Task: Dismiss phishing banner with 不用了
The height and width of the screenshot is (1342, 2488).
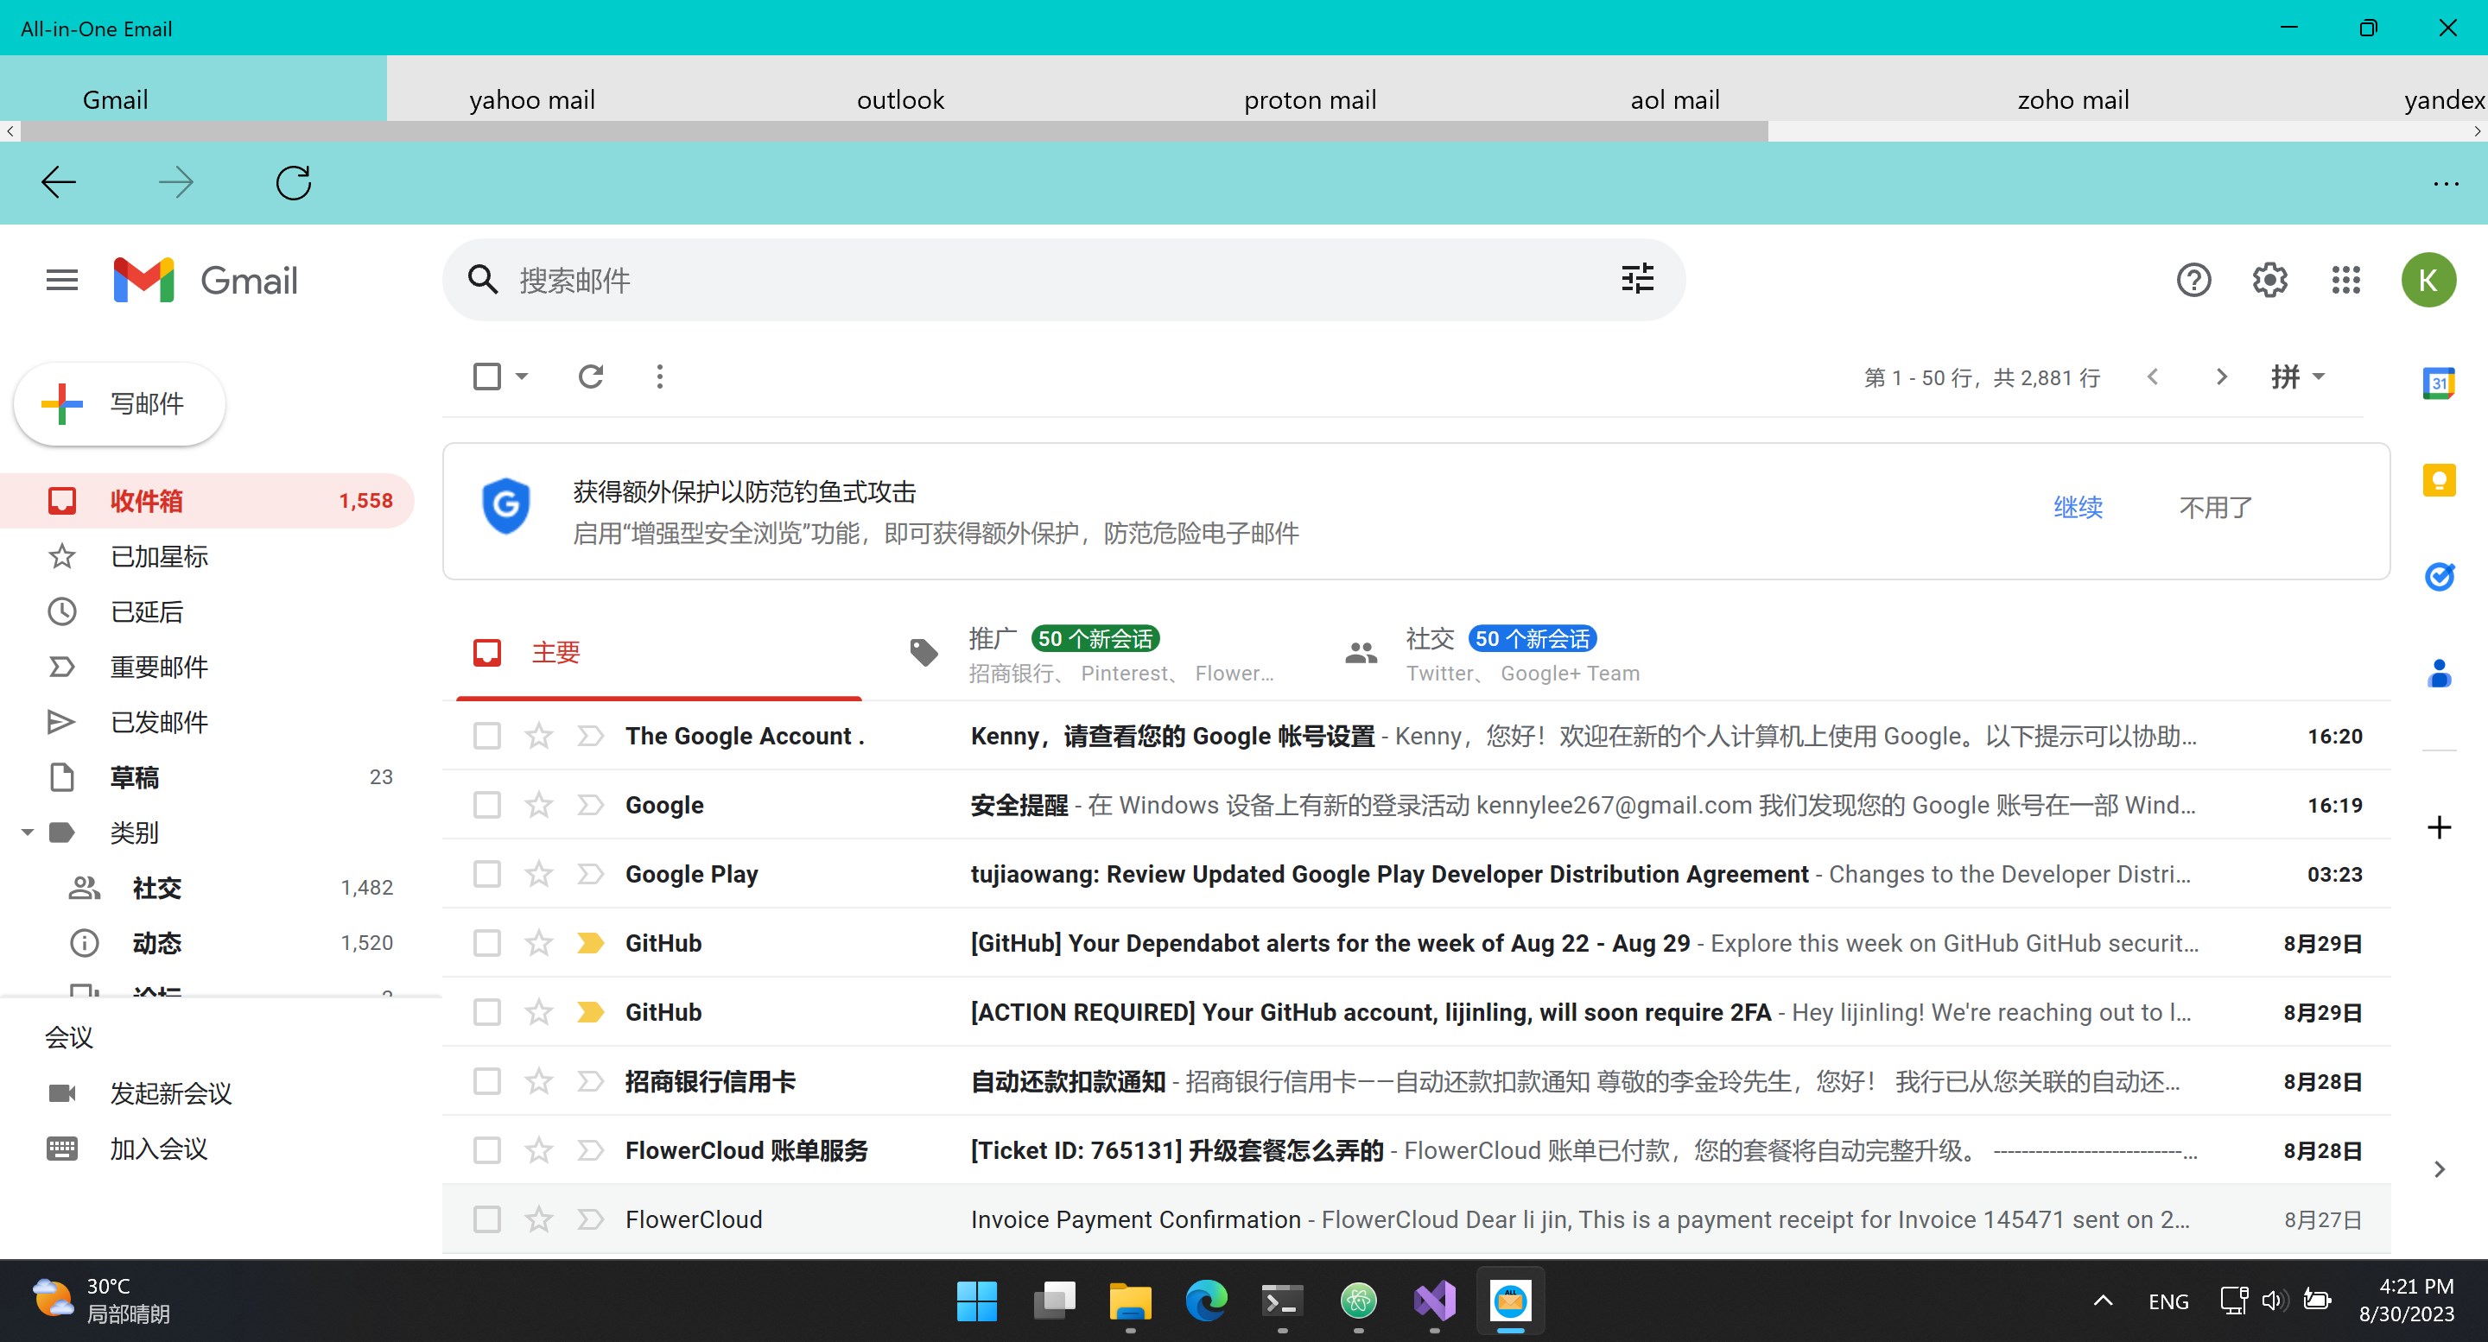Action: (2215, 507)
